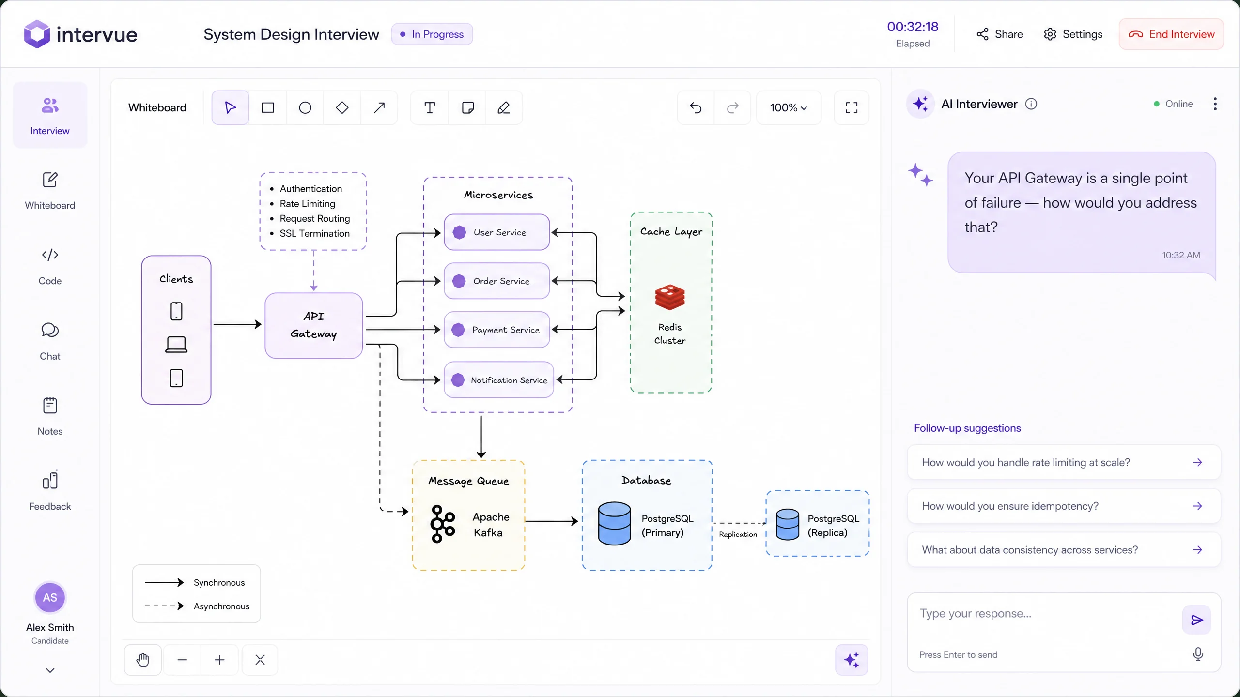The width and height of the screenshot is (1240, 697).
Task: Redo the whiteboard action
Action: pos(733,107)
